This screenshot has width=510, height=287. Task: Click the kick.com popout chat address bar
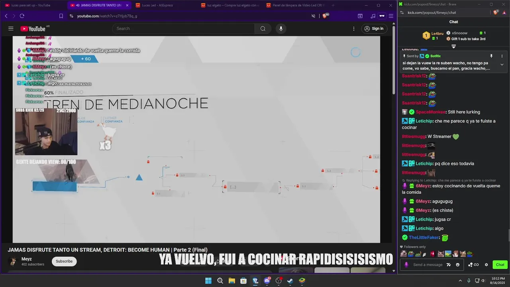tap(432, 12)
